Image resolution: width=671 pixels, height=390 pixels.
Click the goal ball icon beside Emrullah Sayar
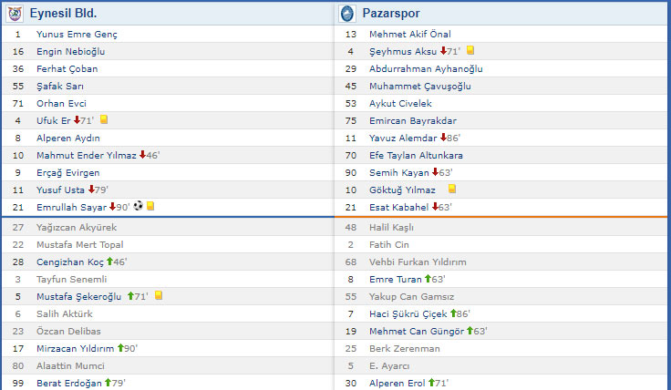[x=138, y=207]
